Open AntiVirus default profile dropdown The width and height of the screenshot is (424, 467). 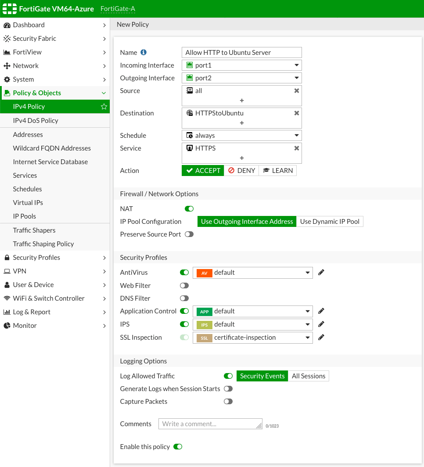tap(253, 273)
